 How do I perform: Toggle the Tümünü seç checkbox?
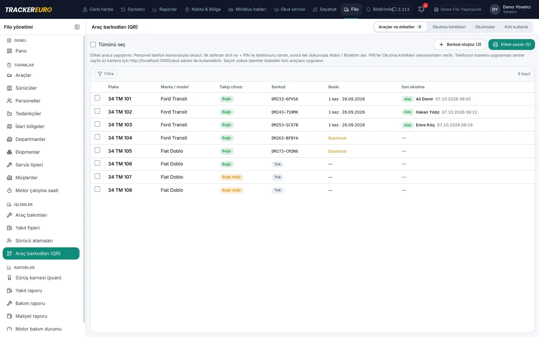tap(93, 44)
